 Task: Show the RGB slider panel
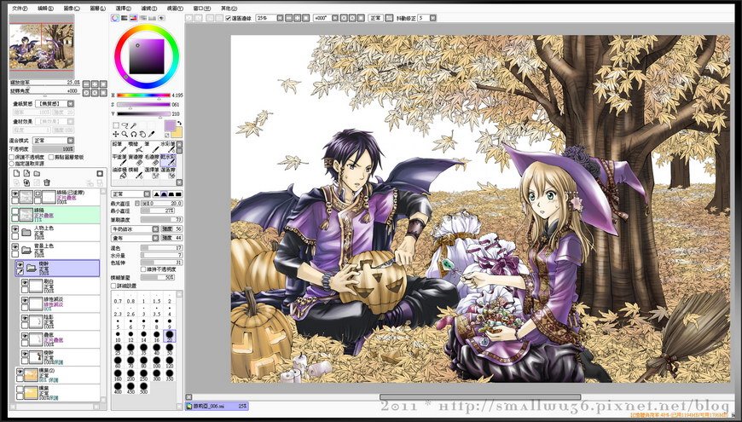click(x=124, y=18)
